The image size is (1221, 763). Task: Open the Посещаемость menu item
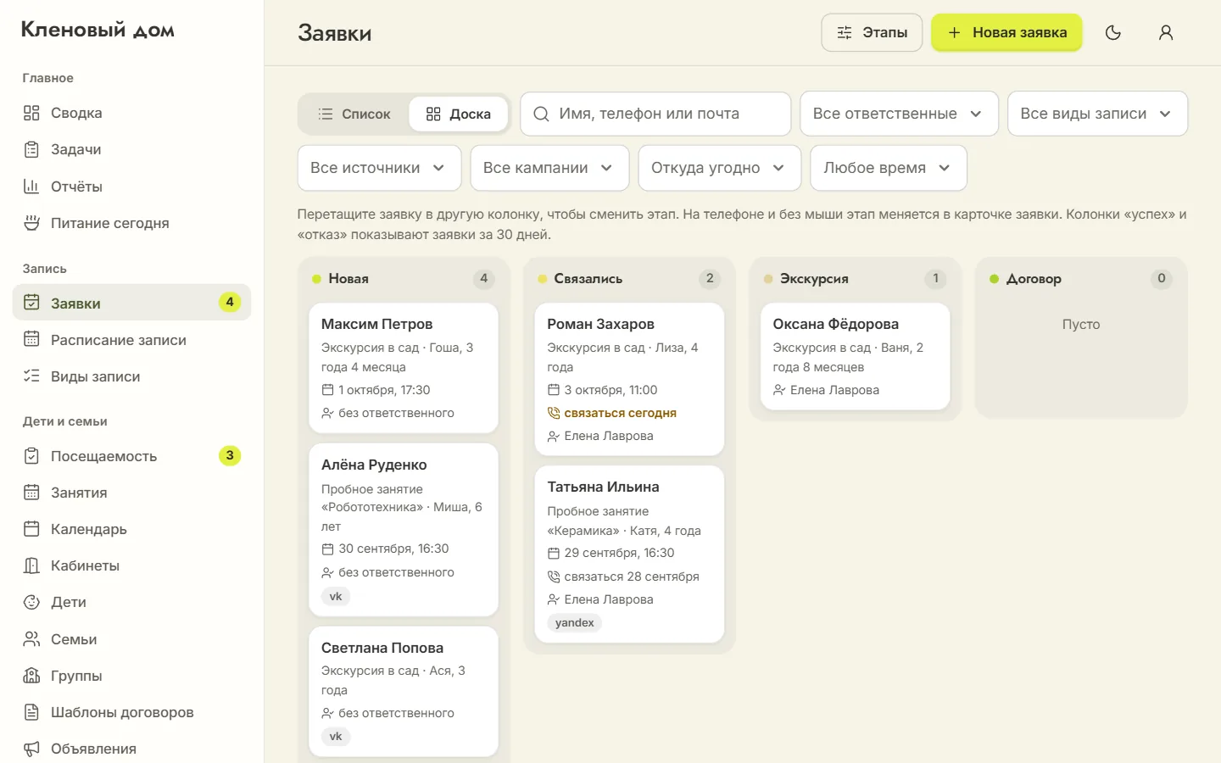click(131, 456)
